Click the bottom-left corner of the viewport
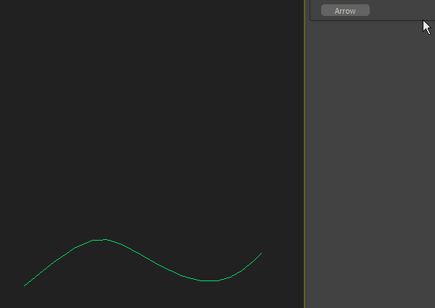This screenshot has height=308, width=435. (x=3, y=304)
